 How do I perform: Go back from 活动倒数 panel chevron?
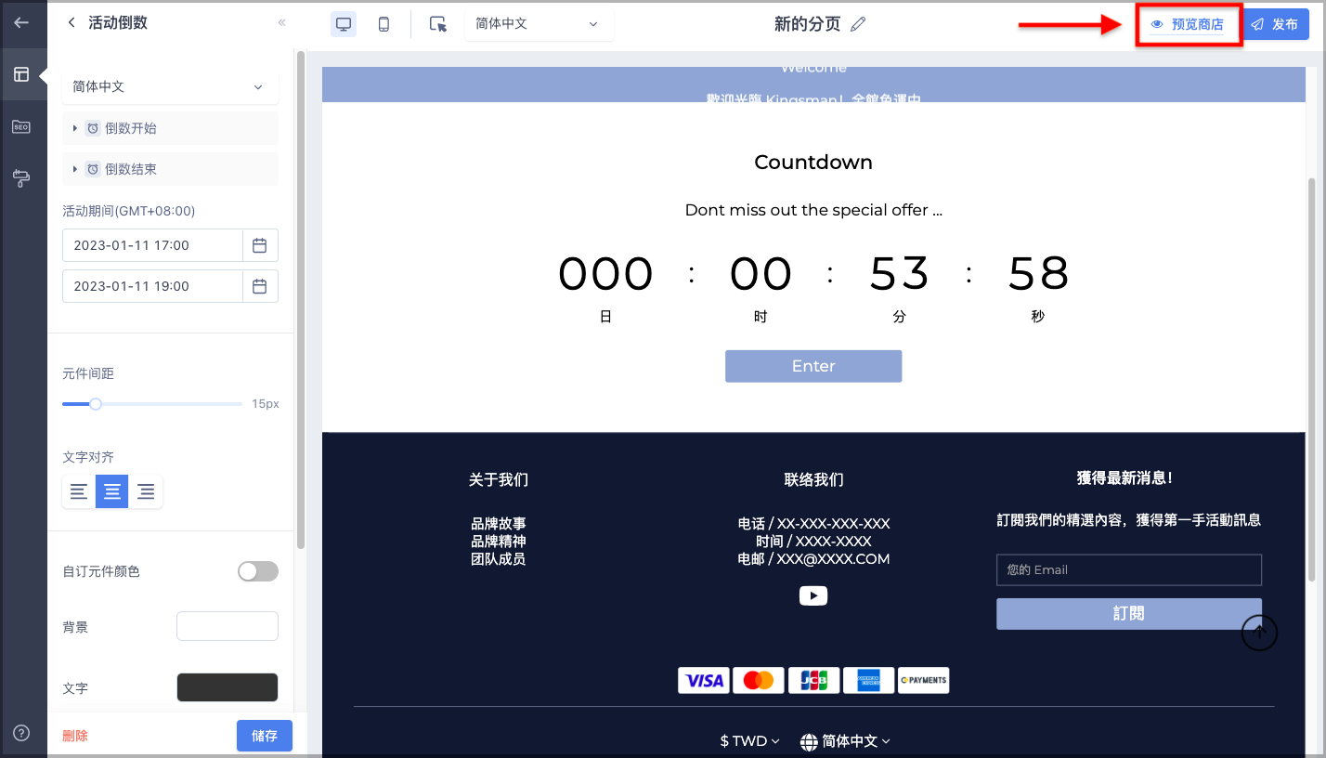pos(71,23)
